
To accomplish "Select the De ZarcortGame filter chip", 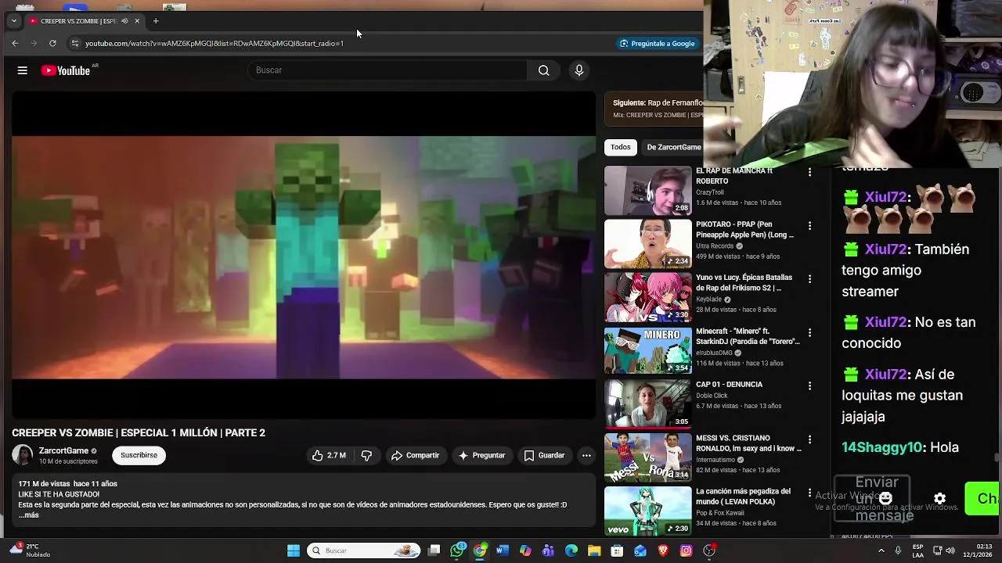I will tap(673, 147).
